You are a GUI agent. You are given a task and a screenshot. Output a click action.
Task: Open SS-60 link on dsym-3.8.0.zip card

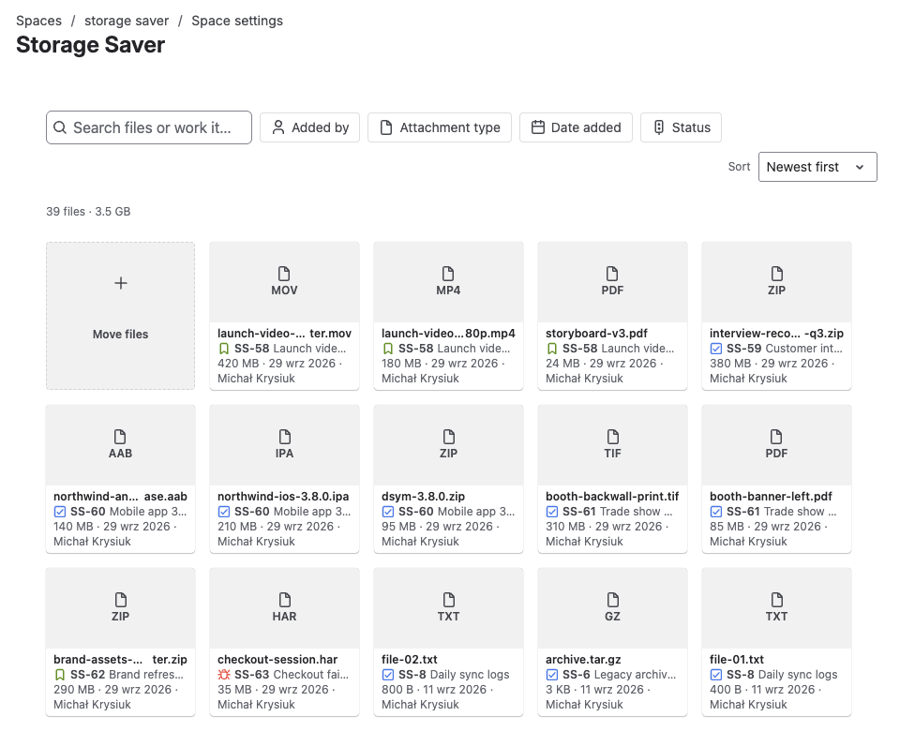[x=416, y=512]
